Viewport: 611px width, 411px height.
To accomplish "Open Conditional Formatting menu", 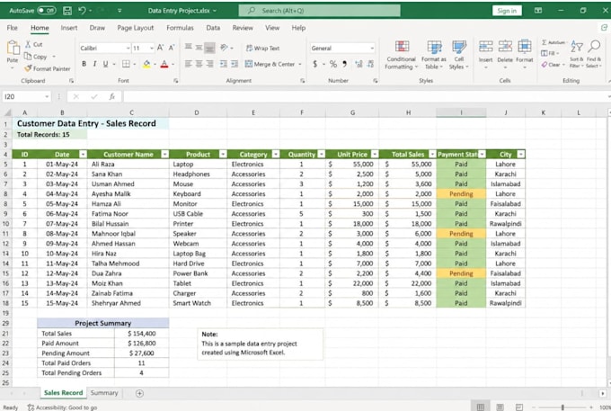I will 402,55.
